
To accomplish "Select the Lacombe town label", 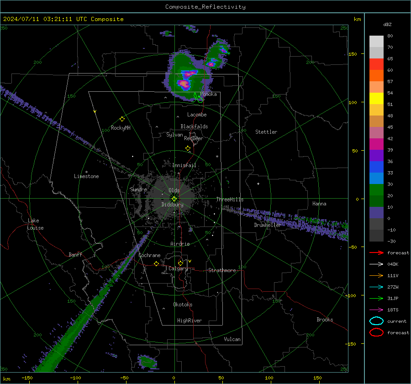I will (197, 115).
